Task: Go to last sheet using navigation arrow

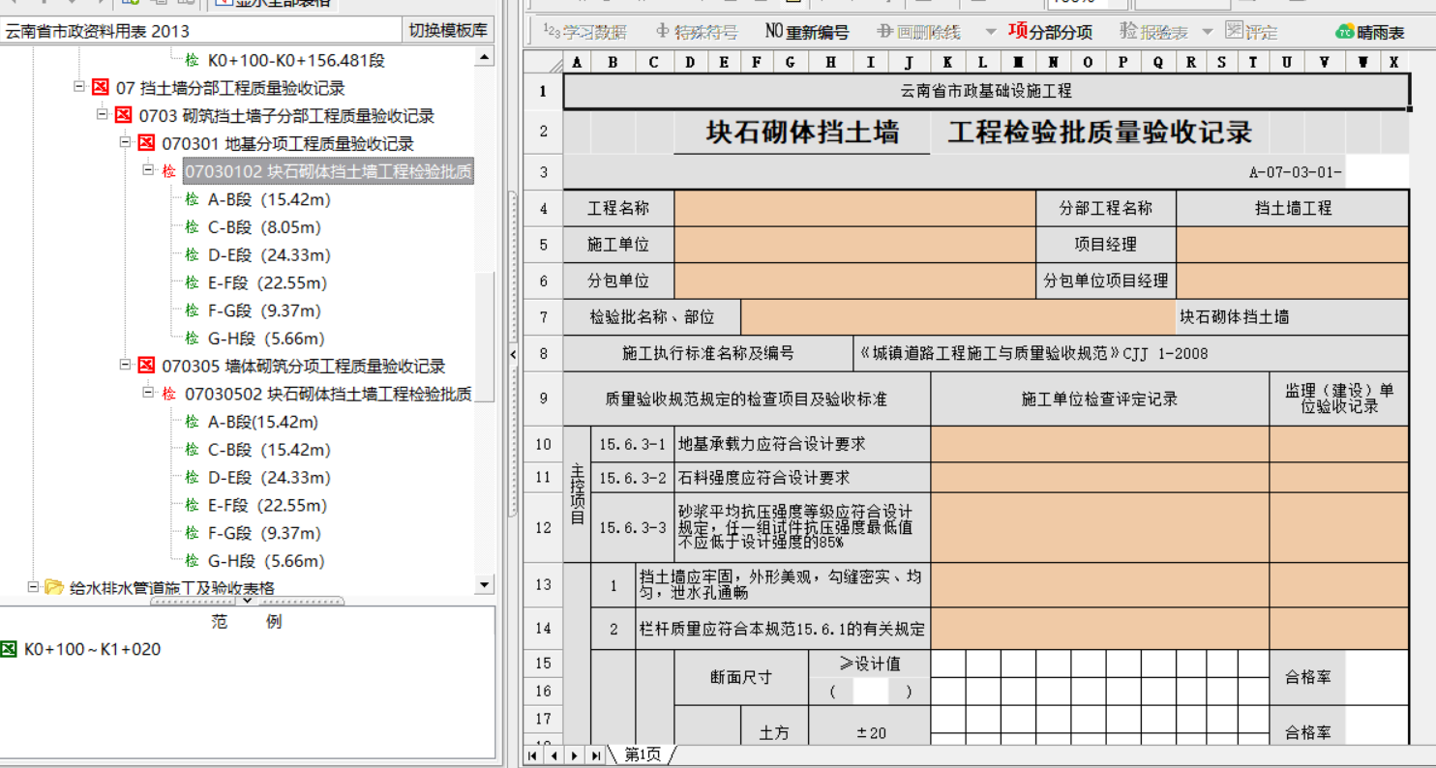Action: 596,754
